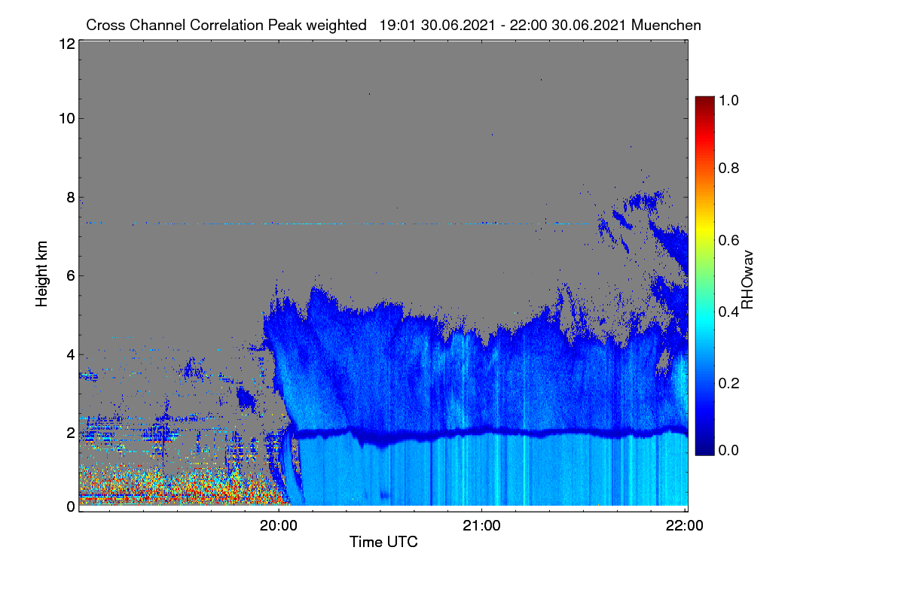The height and width of the screenshot is (602, 904).
Task: Click the Height km axis title
Action: click(x=42, y=273)
